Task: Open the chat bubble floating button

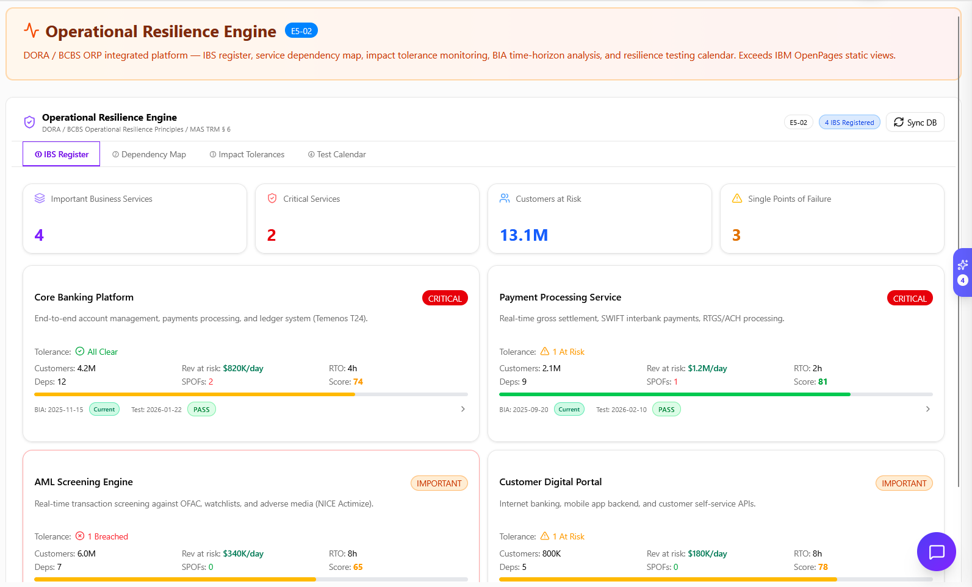Action: pos(936,552)
